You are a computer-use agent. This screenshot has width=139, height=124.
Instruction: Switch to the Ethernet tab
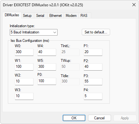tap(55, 16)
